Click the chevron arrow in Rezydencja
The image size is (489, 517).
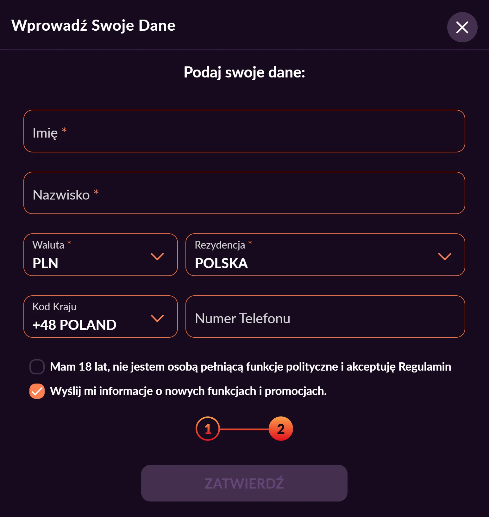point(444,256)
